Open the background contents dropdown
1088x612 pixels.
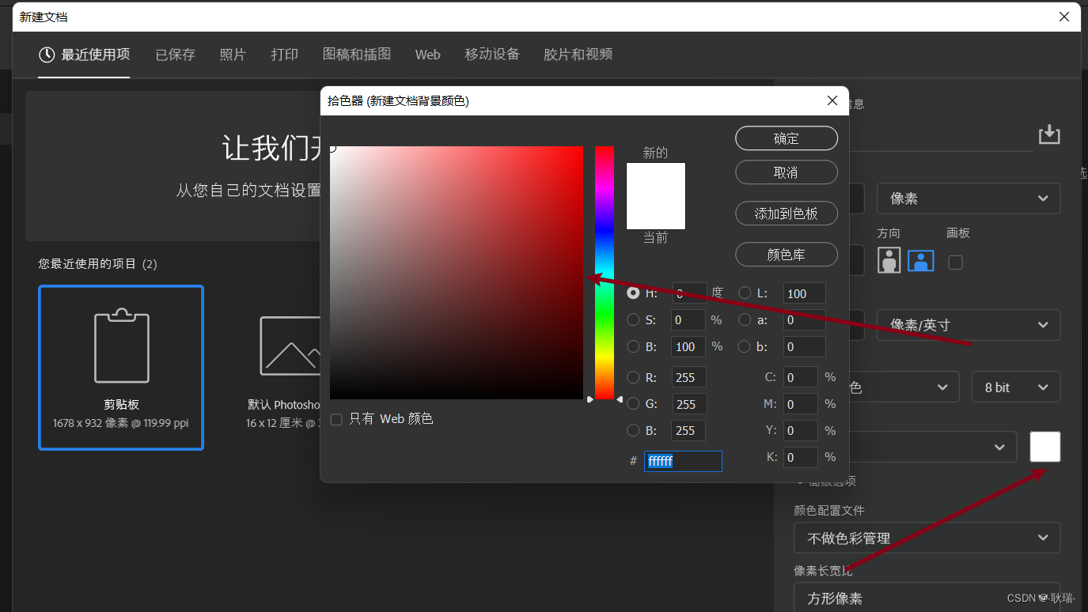tap(932, 447)
